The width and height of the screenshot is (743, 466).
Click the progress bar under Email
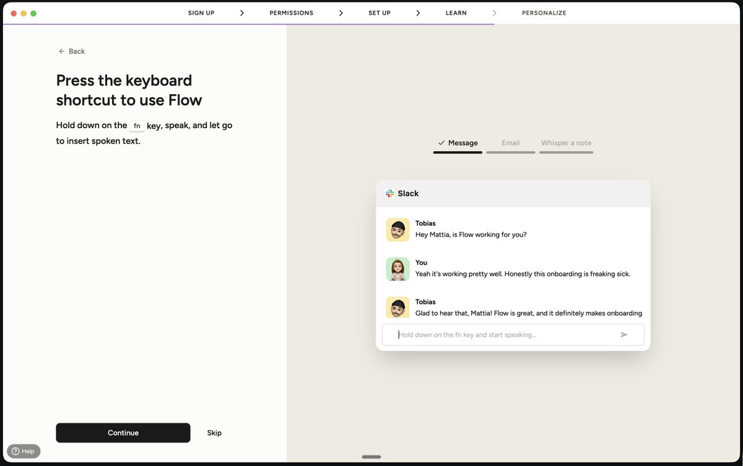click(510, 152)
